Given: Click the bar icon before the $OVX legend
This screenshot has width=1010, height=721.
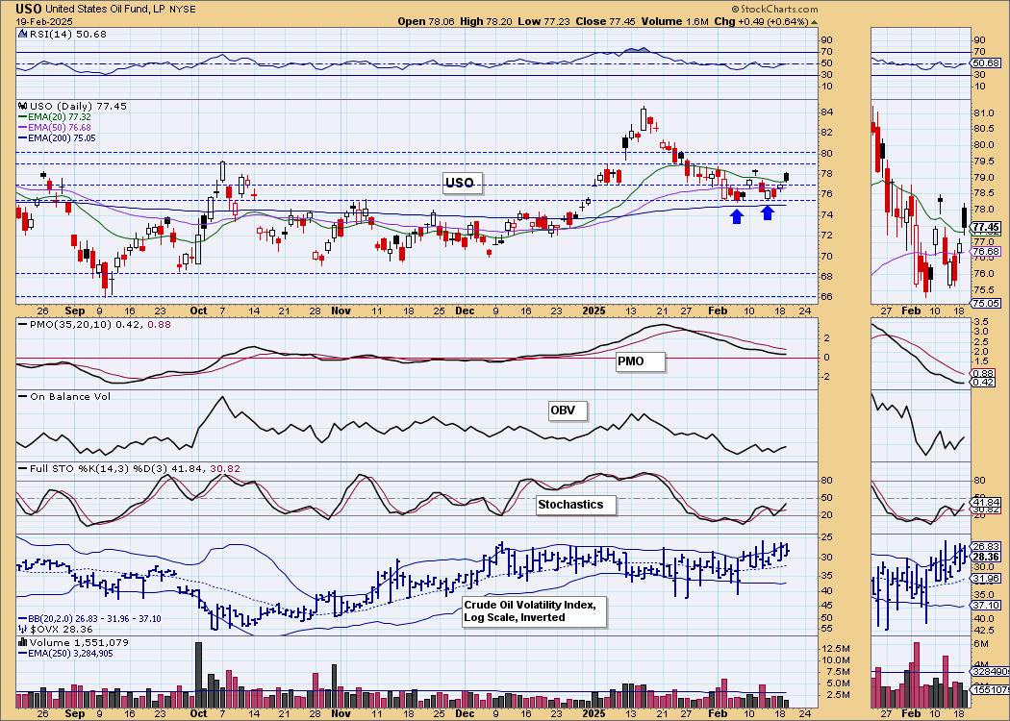Looking at the screenshot, I should tap(22, 629).
